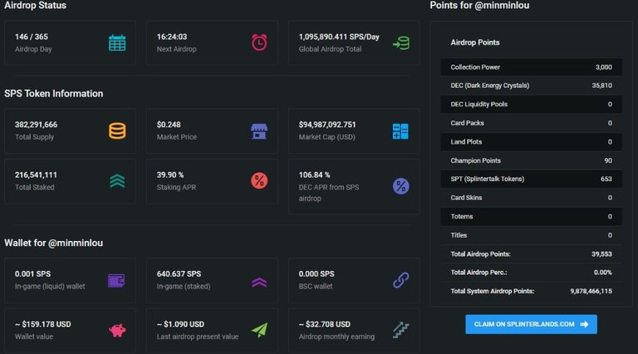Screen dimensions: 638x354
Task: Select the Collection Power row
Action: [x=531, y=67]
